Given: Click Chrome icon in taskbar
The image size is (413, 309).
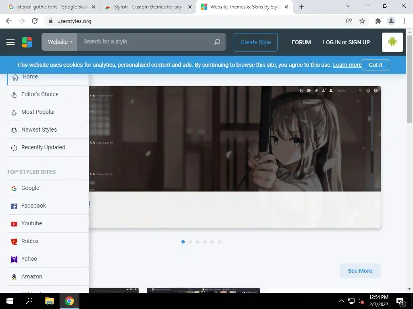Looking at the screenshot, I should click(x=69, y=301).
